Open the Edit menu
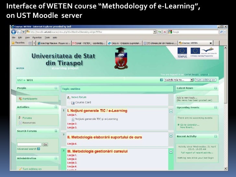The width and height of the screenshot is (236, 177). click(20, 38)
